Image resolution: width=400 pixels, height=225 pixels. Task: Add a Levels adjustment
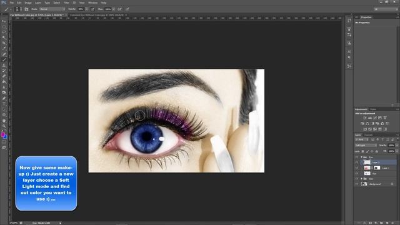coord(370,118)
